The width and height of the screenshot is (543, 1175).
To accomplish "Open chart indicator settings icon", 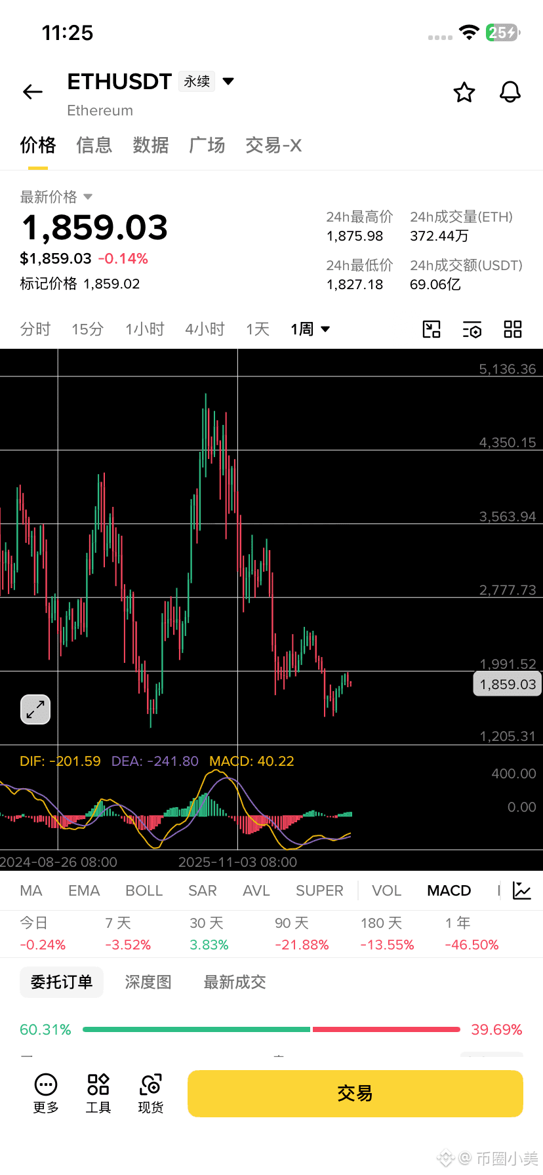I will click(472, 329).
